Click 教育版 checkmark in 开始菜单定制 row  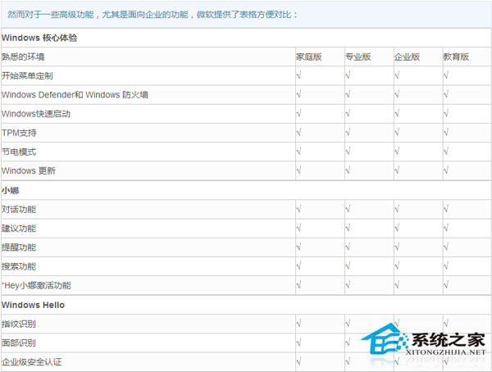click(446, 75)
